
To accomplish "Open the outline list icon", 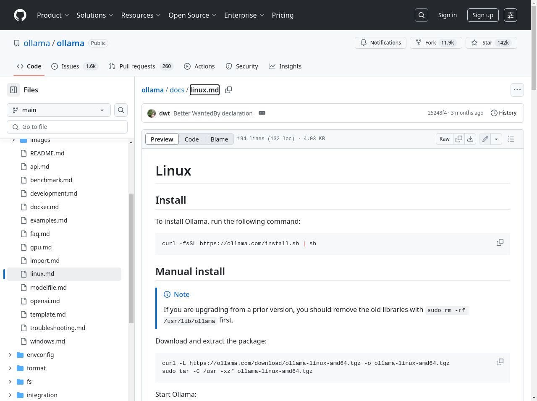I will coord(511,139).
